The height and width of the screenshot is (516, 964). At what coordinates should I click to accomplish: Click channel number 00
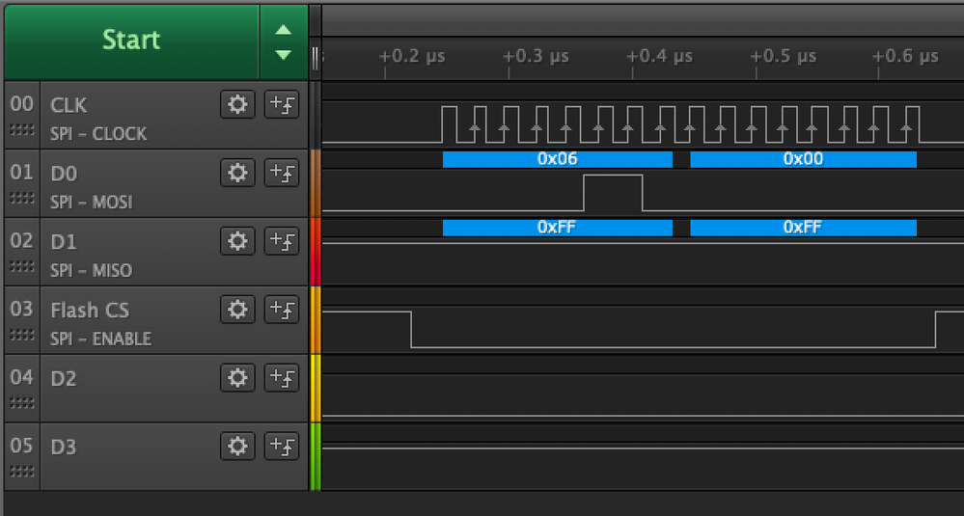coord(22,104)
